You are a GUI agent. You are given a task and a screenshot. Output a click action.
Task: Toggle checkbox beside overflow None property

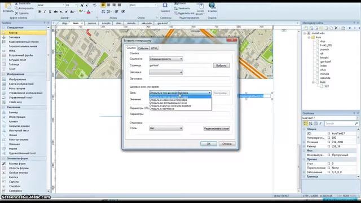pyautogui.click(x=329, y=168)
